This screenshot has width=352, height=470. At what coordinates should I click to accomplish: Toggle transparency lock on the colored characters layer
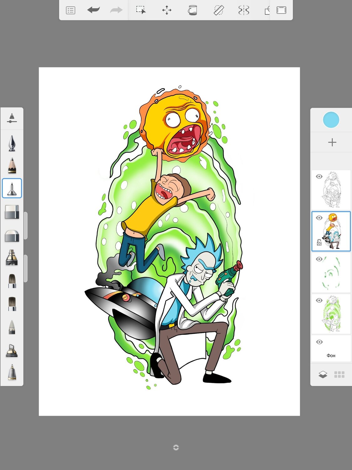tap(319, 243)
